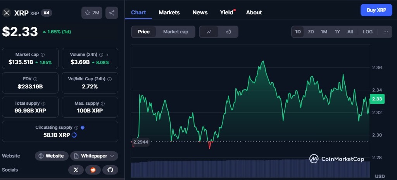
Task: Show the Vol/Mkt Cap (24h) info icon
Action: 109,79
